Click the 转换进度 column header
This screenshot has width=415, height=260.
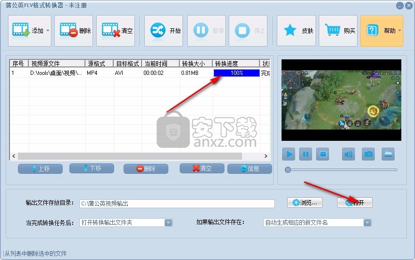[236, 64]
